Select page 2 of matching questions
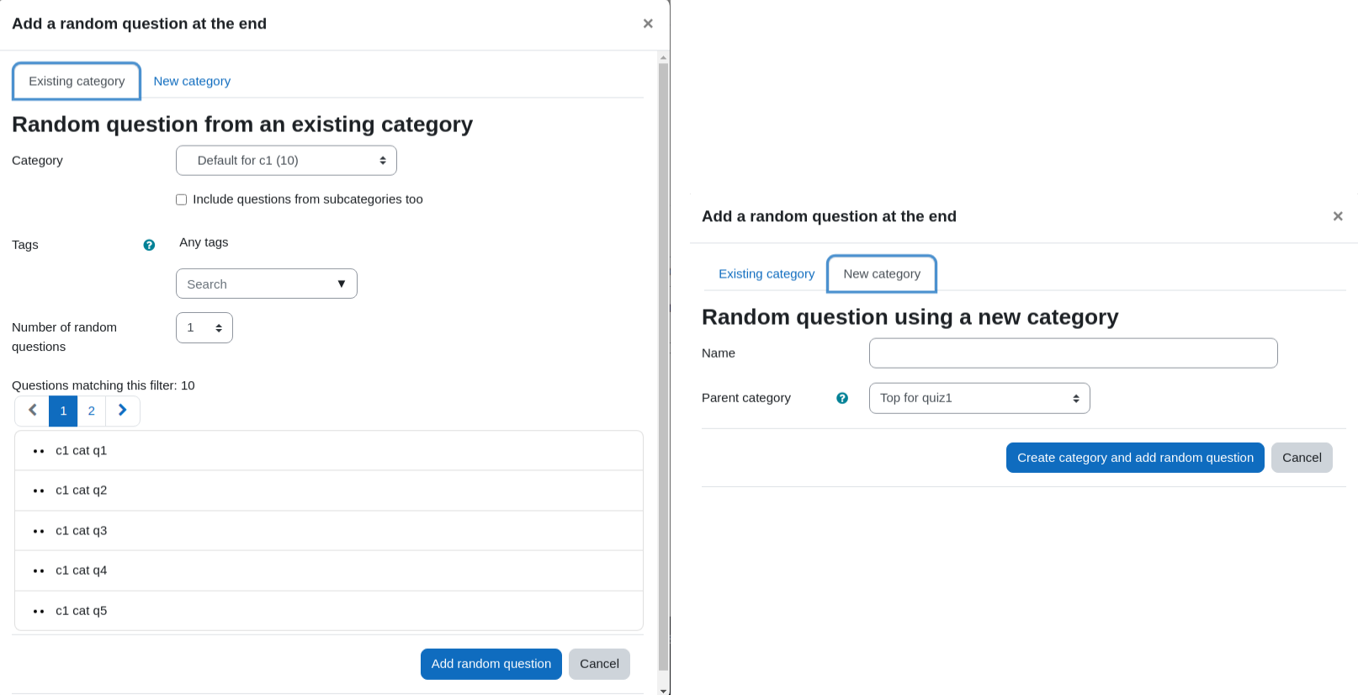The image size is (1358, 695). [92, 411]
